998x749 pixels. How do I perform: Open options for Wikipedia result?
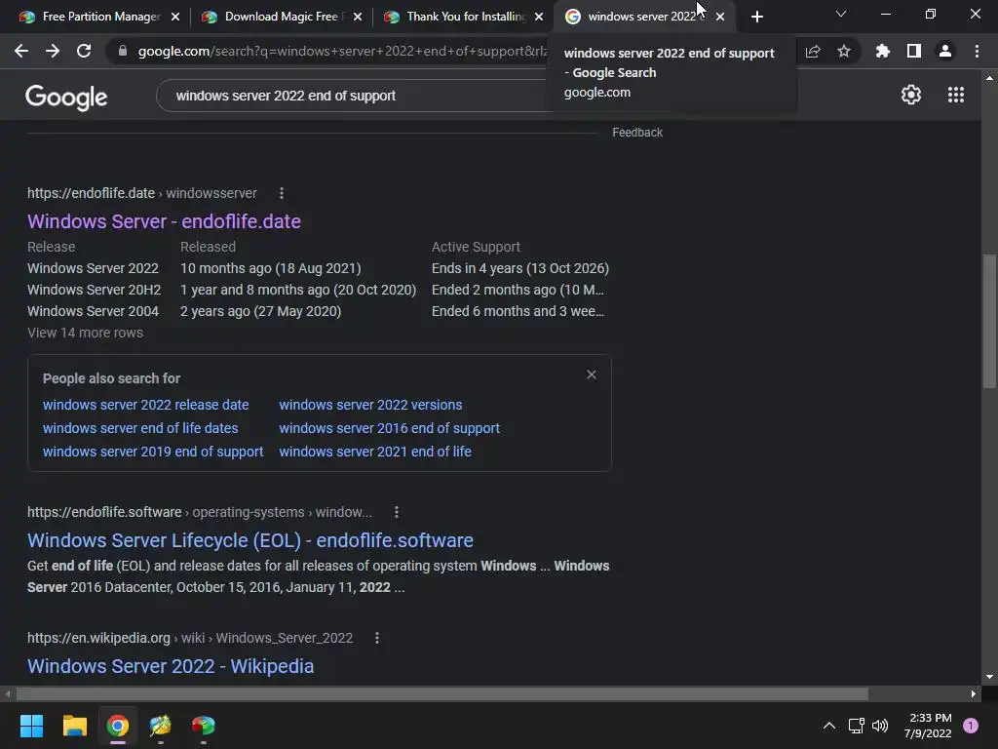pos(377,638)
